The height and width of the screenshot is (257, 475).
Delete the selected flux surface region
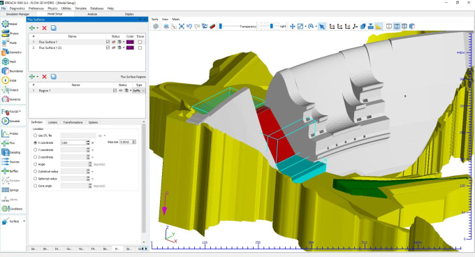click(44, 77)
